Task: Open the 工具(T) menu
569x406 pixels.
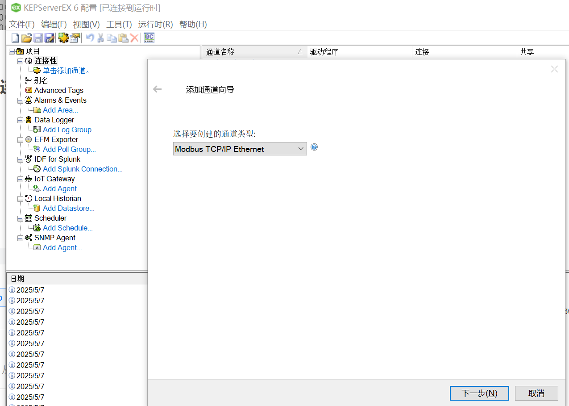Action: 119,24
